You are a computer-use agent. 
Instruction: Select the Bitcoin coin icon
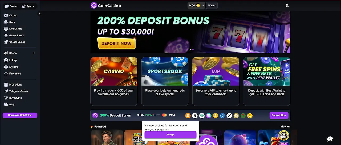(188, 116)
